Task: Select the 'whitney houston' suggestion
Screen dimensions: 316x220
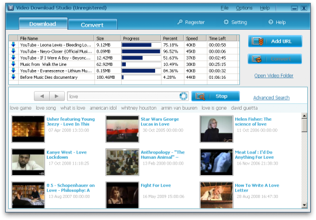Action: coord(139,108)
